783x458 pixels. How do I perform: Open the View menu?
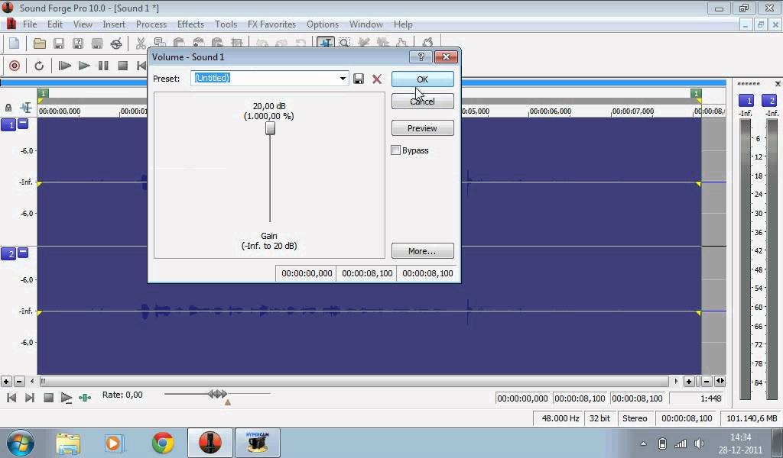83,24
